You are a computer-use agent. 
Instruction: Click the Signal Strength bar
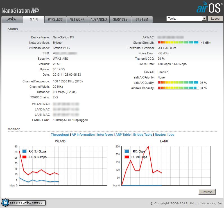[178, 42]
